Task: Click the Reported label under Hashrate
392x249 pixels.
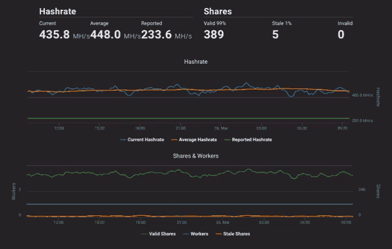Action: point(152,23)
